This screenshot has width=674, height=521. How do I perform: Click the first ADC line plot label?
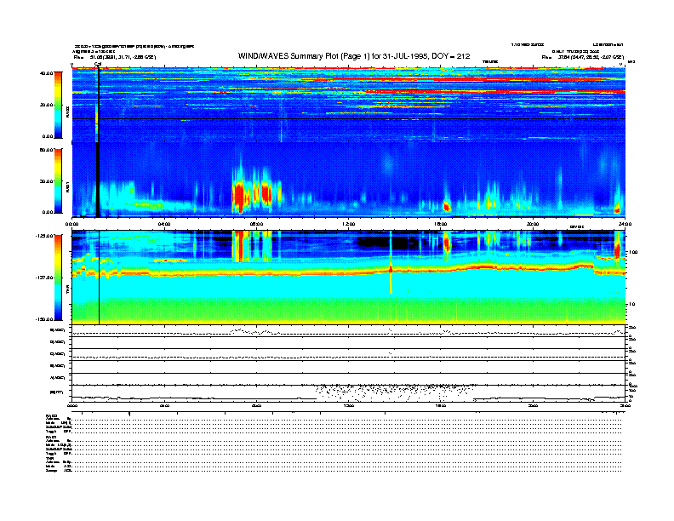click(58, 330)
